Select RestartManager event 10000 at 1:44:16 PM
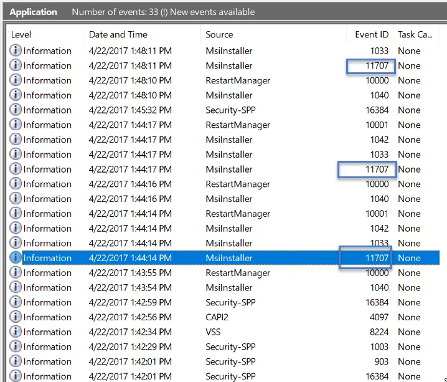 (x=223, y=184)
